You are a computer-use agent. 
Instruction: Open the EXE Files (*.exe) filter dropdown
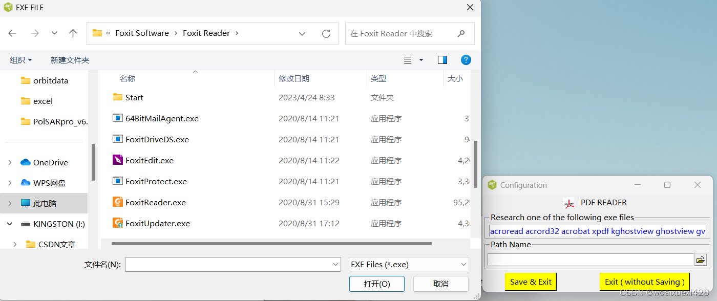pos(409,264)
